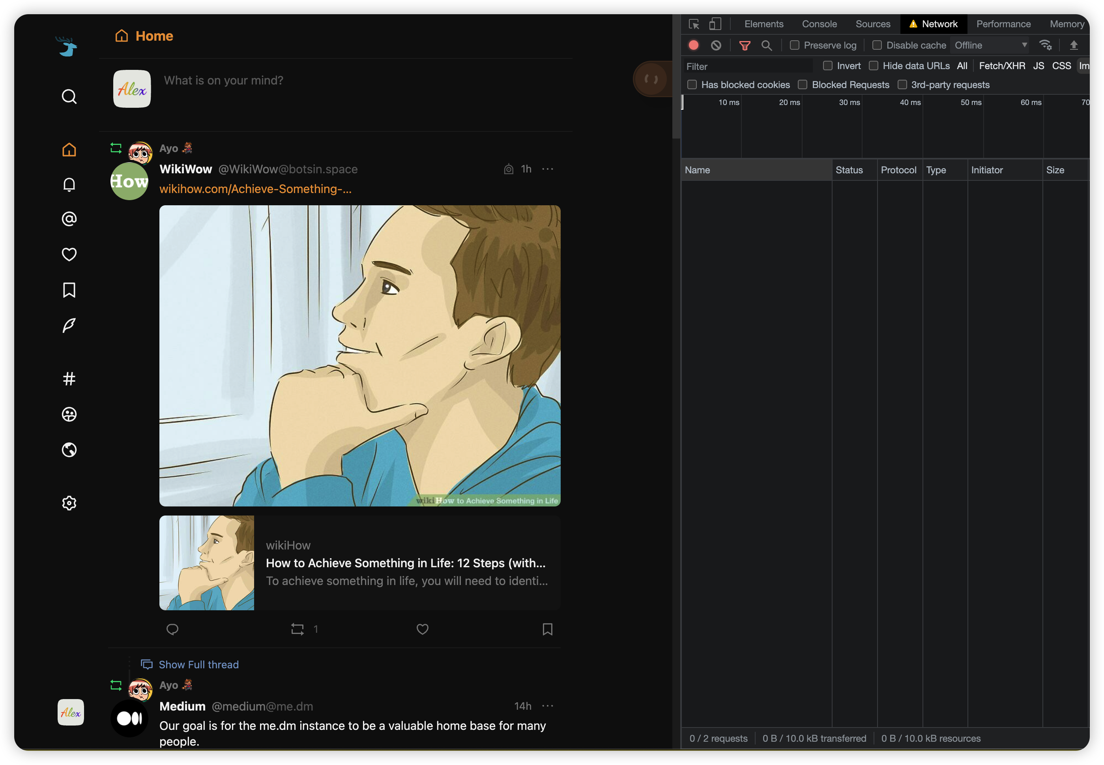Screen dimensions: 1104x765
Task: Switch to the Performance tab
Action: click(1003, 24)
